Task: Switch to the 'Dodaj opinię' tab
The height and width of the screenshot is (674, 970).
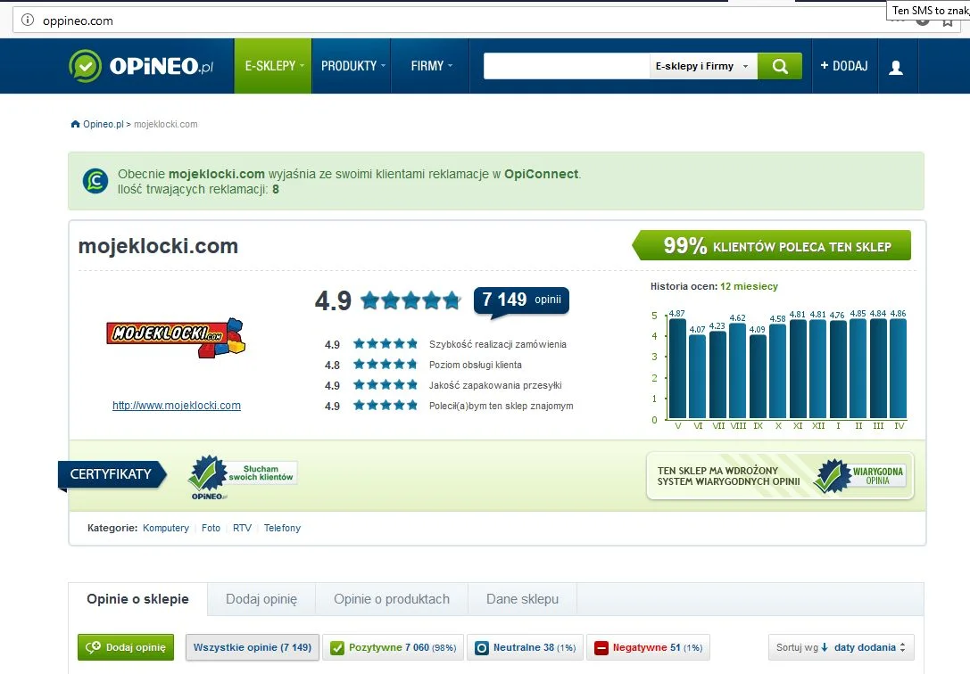Action: 261,599
